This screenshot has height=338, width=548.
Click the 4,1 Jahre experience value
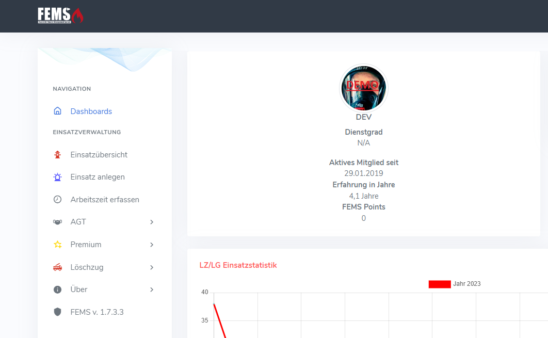tap(363, 196)
